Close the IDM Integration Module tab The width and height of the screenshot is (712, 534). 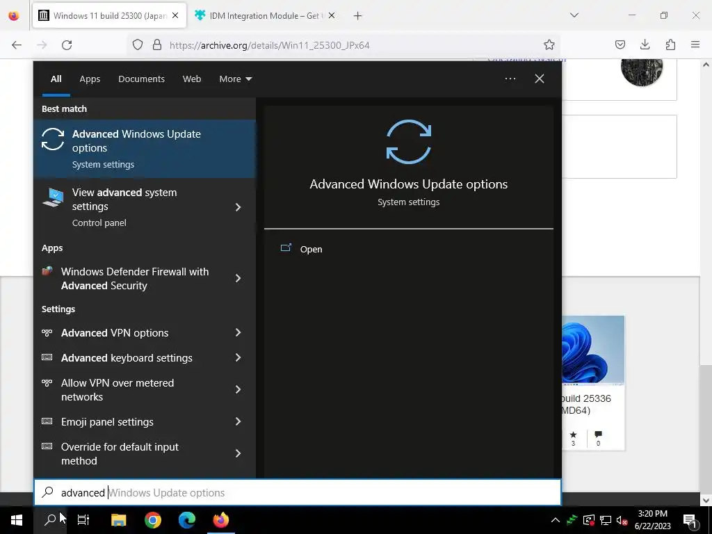332,15
